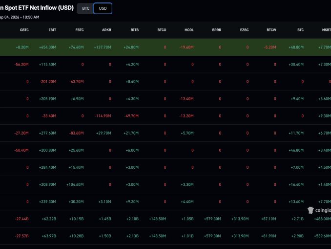Select the -33.40M IBIT cell
331x249 pixels.
pyautogui.click(x=49, y=116)
